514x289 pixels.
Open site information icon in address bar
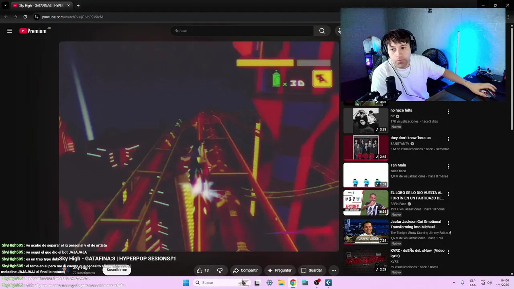[37, 17]
